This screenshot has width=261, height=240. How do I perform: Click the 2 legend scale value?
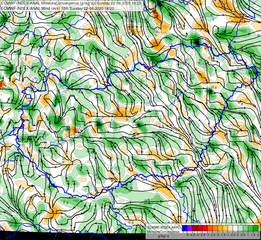pyautogui.click(x=258, y=235)
